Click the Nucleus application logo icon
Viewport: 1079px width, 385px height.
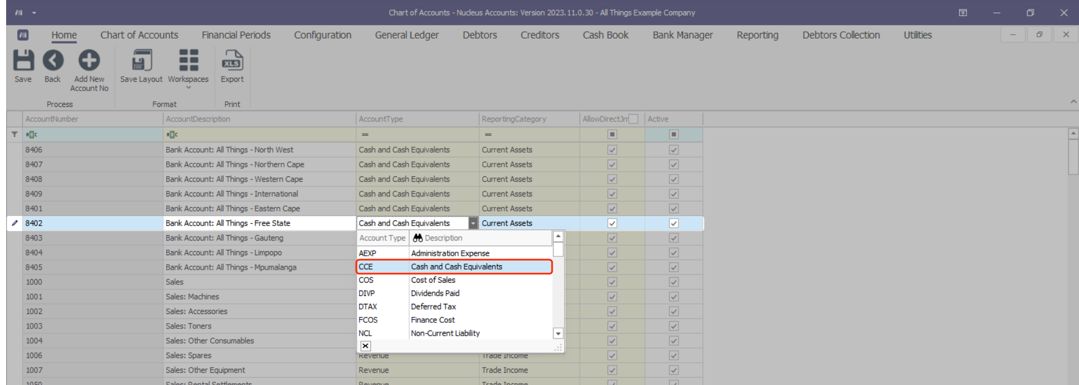[x=23, y=35]
